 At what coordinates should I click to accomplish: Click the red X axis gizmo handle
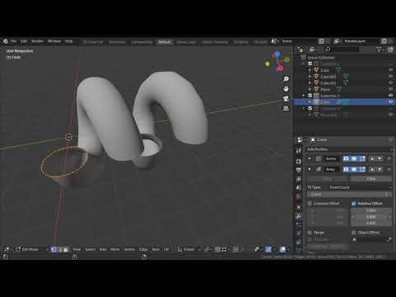[x=280, y=68]
